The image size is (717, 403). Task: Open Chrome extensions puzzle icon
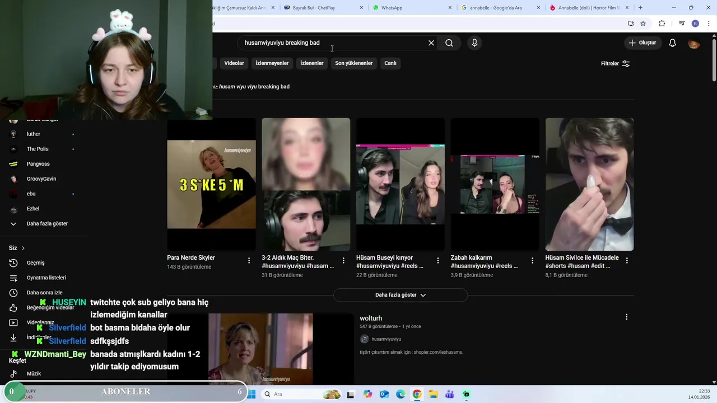pyautogui.click(x=662, y=24)
